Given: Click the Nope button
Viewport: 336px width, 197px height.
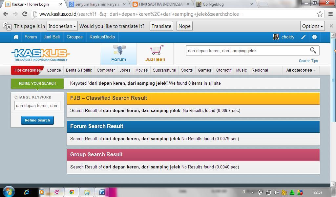Looking at the screenshot, I should click(184, 26).
